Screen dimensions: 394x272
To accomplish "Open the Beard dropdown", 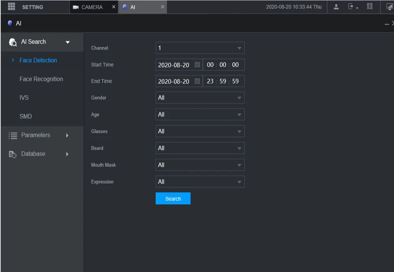I will (200, 148).
